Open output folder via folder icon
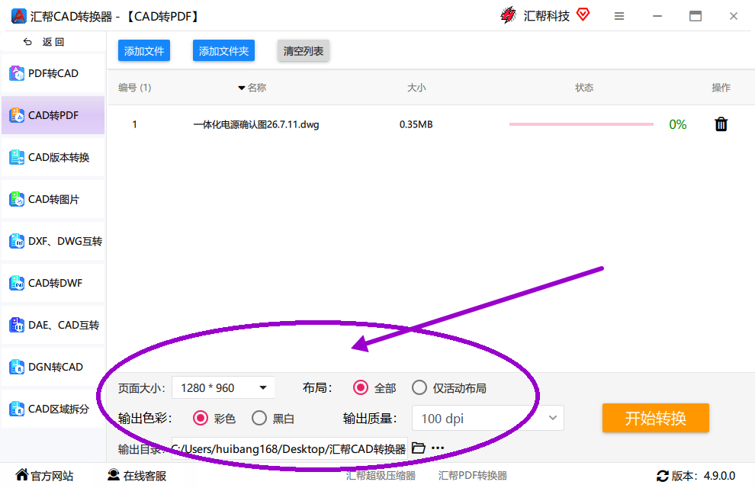The height and width of the screenshot is (488, 755). pos(419,448)
